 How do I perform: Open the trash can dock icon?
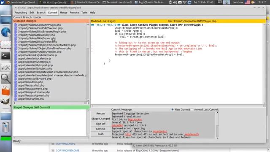pos(5,127)
